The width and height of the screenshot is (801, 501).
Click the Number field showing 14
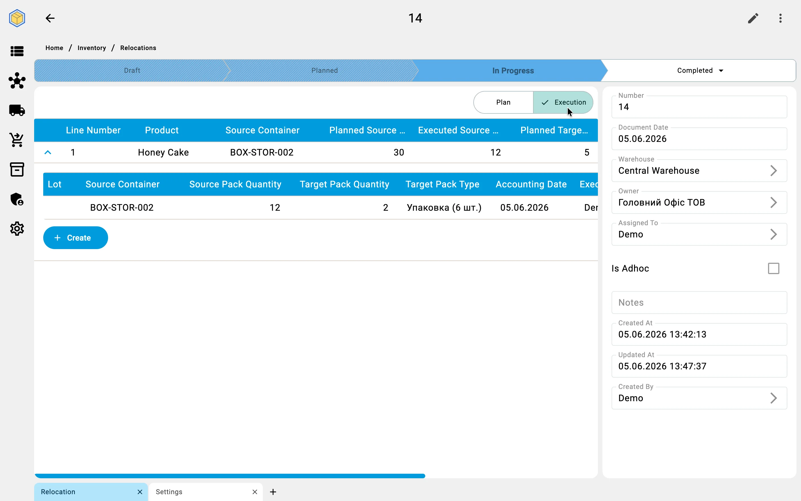click(x=699, y=107)
